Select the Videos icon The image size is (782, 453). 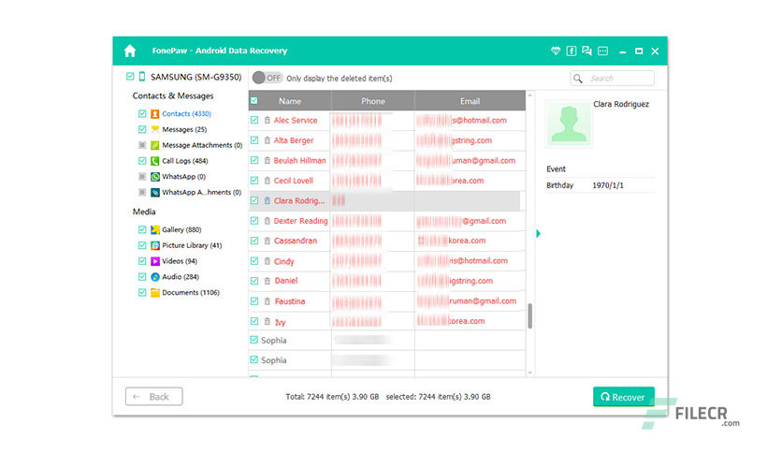click(155, 261)
